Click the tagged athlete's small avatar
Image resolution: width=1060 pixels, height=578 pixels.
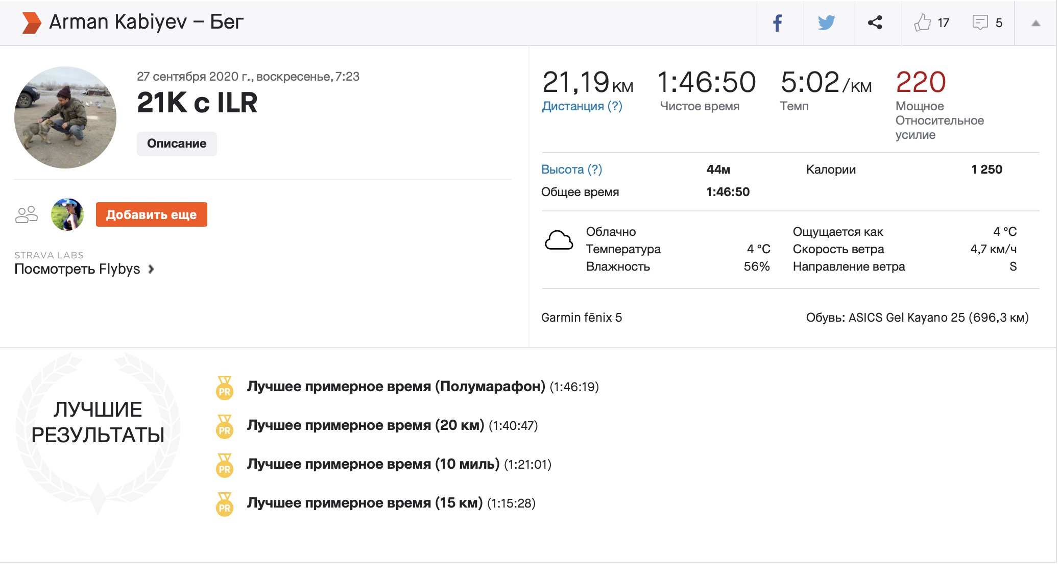(67, 214)
